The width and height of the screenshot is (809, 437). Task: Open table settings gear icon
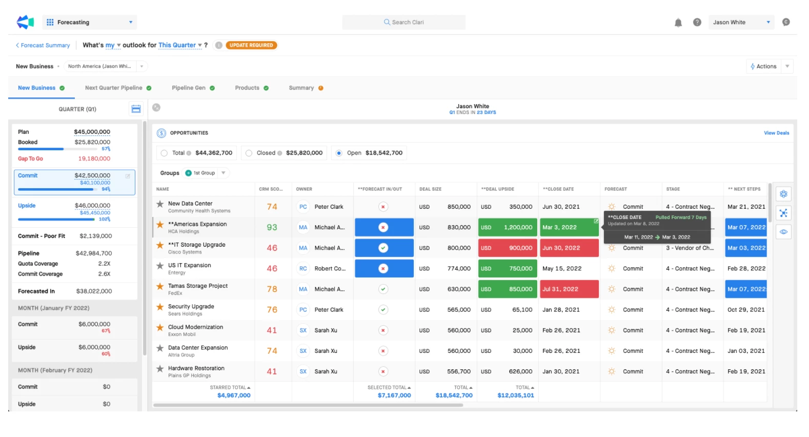point(783,194)
